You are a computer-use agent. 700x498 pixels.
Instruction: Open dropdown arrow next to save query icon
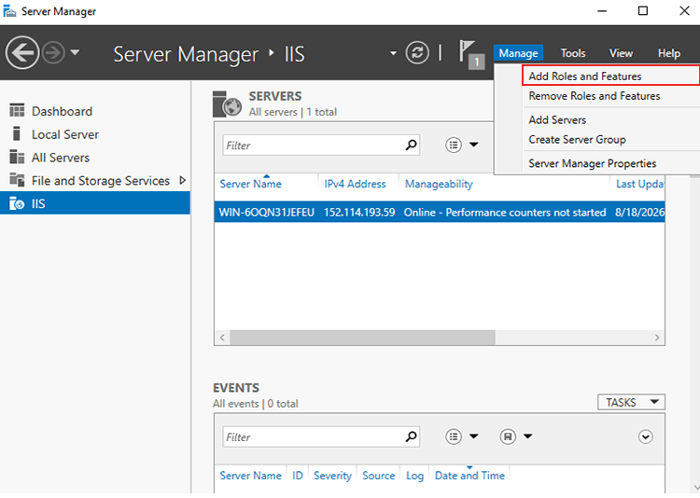pyautogui.click(x=528, y=436)
